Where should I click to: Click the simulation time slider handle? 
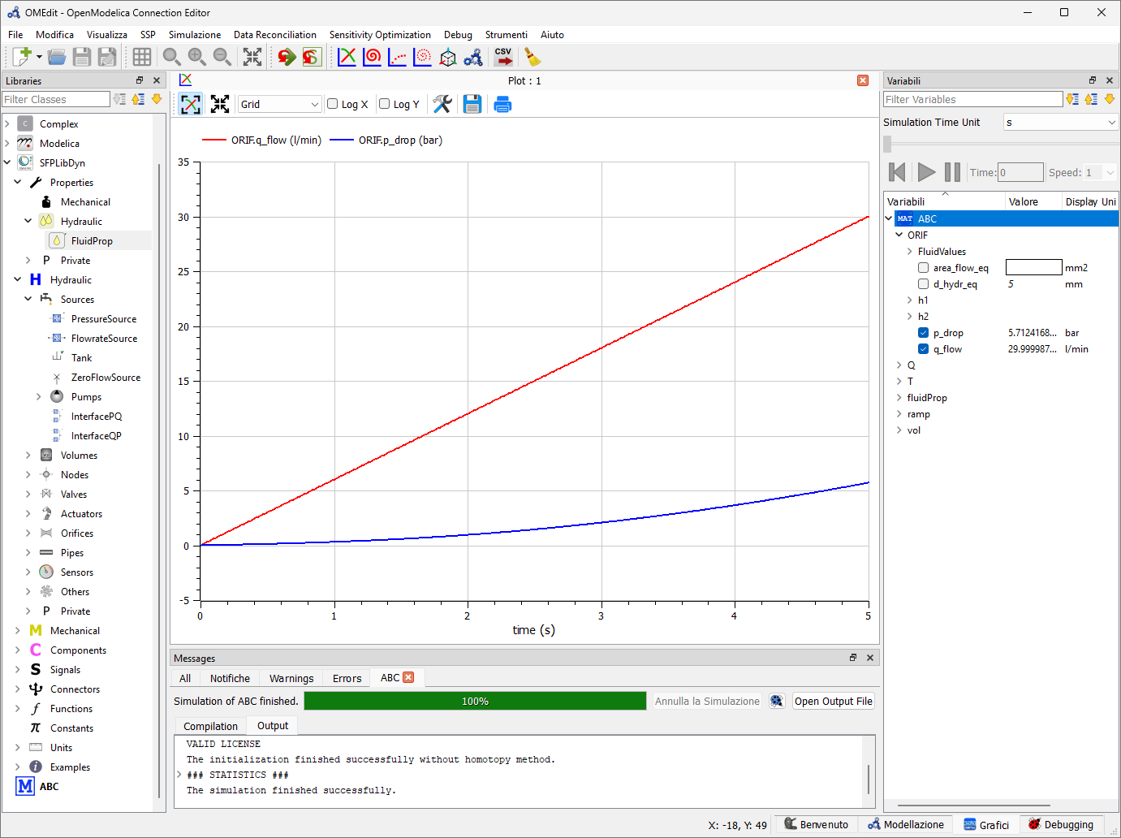tap(887, 144)
